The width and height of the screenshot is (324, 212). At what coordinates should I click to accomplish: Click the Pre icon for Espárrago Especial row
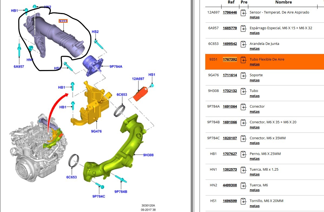pyautogui.click(x=244, y=28)
